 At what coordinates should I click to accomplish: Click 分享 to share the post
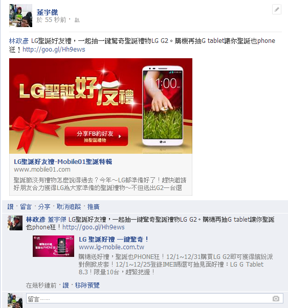click(44, 207)
